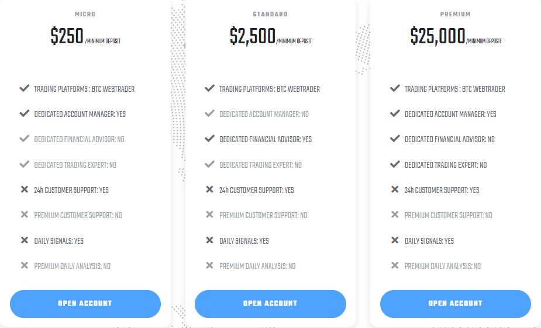Click X icon beside Premium plan Premium Daily Analysis

[x=395, y=265]
